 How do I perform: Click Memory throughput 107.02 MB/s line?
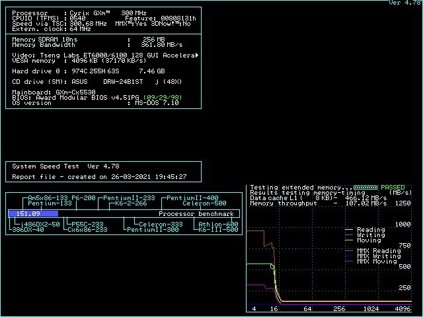(x=319, y=203)
